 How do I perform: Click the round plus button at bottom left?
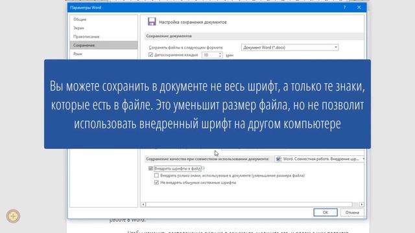coord(13,216)
